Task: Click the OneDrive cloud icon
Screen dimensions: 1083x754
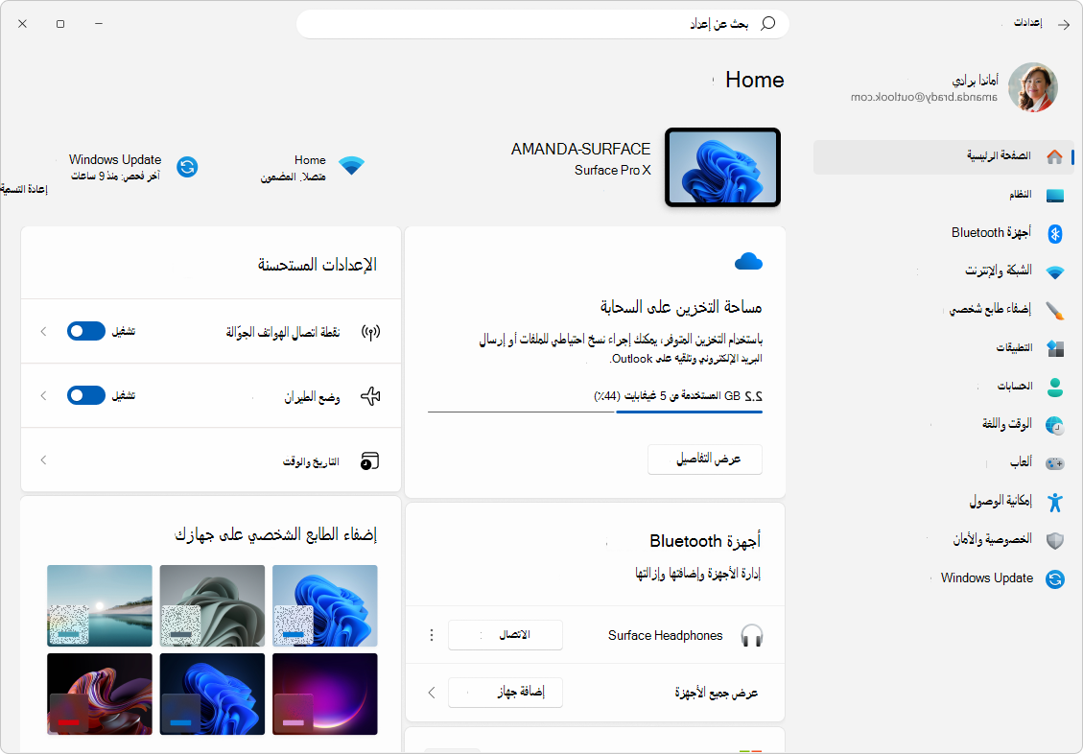Action: pos(748,262)
